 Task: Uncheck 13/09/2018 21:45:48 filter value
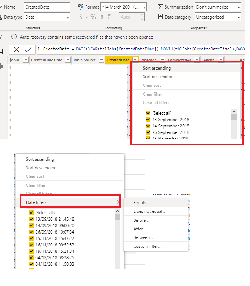(31, 219)
